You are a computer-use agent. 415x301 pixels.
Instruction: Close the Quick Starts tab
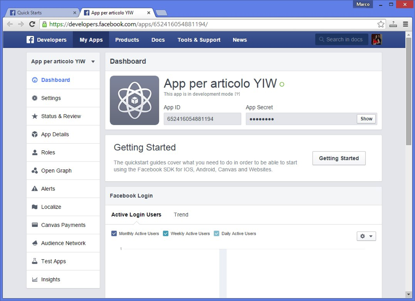(x=75, y=12)
